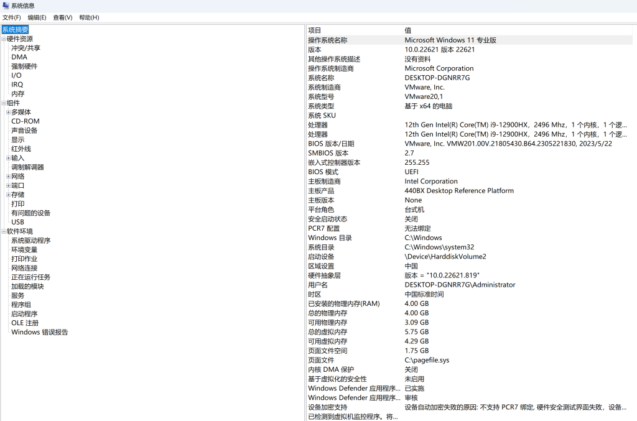
Task: Select the IRQ tree item
Action: coord(17,85)
